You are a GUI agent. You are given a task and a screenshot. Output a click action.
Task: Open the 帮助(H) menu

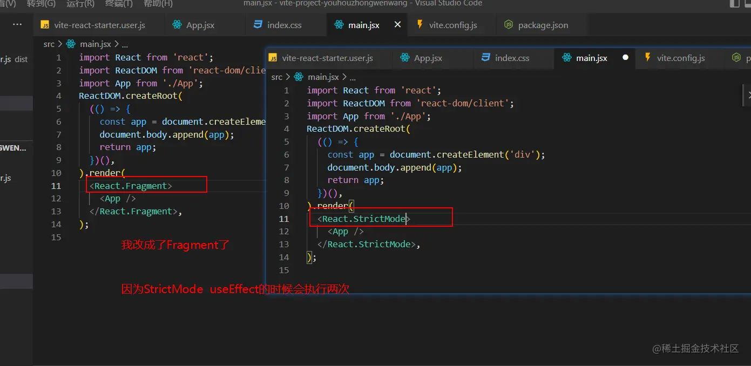158,3
